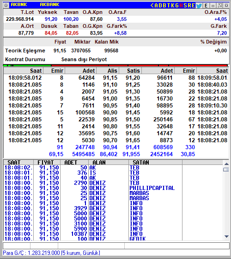Viewport: 231px width, 259px height.
Task: Click the yellow 'A' letter button in title bar
Action: coord(156,6)
